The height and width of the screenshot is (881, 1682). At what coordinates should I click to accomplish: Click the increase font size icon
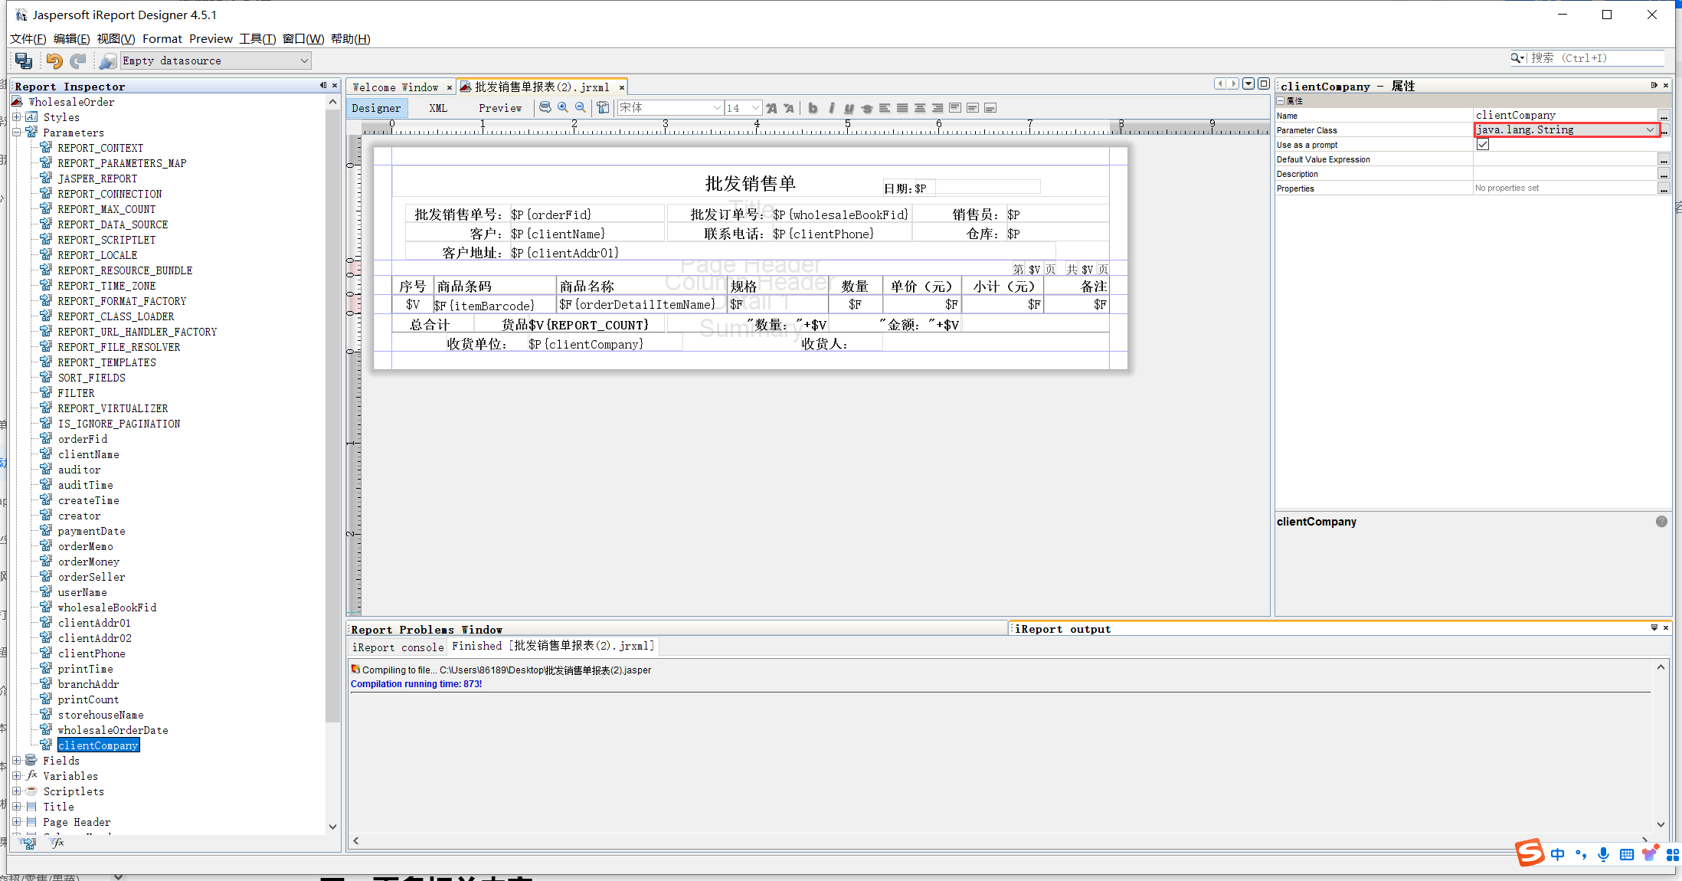[771, 108]
